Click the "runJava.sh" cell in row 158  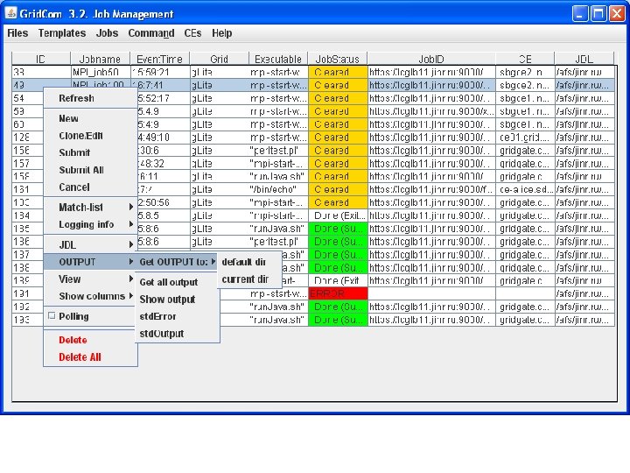click(x=278, y=177)
